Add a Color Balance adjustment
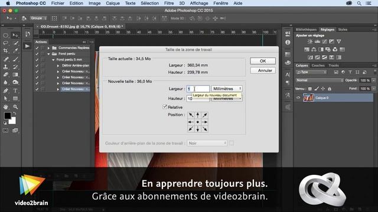The image size is (378, 212). pyautogui.click(x=314, y=49)
